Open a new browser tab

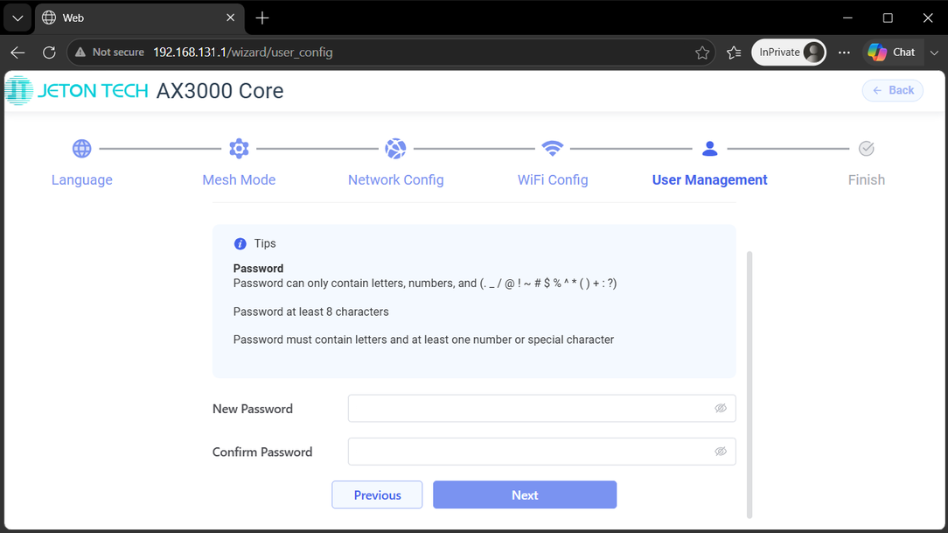pyautogui.click(x=261, y=18)
